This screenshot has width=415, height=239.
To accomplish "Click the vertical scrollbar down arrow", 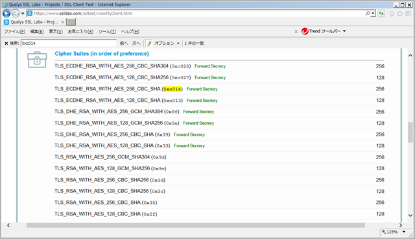I will [x=410, y=216].
